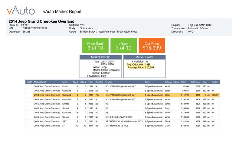The width and height of the screenshot is (242, 145).
Task: Click the green vRank 3 of 10 box
Action: tap(124, 46)
